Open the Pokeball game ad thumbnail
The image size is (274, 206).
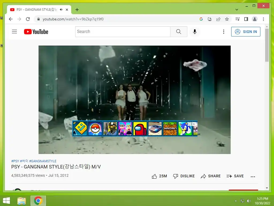point(95,128)
